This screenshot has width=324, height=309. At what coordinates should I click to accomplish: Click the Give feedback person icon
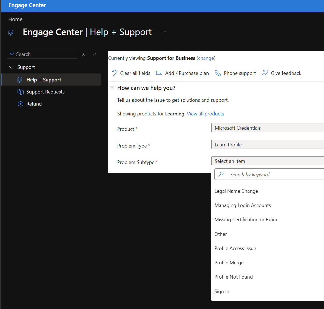(x=265, y=73)
